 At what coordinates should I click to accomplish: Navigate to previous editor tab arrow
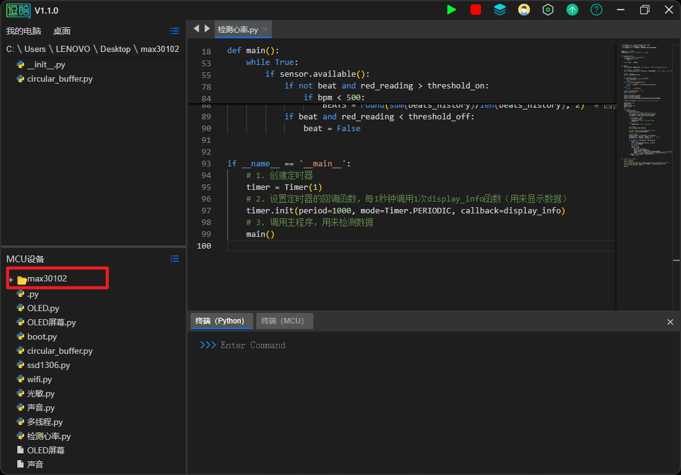tap(196, 28)
